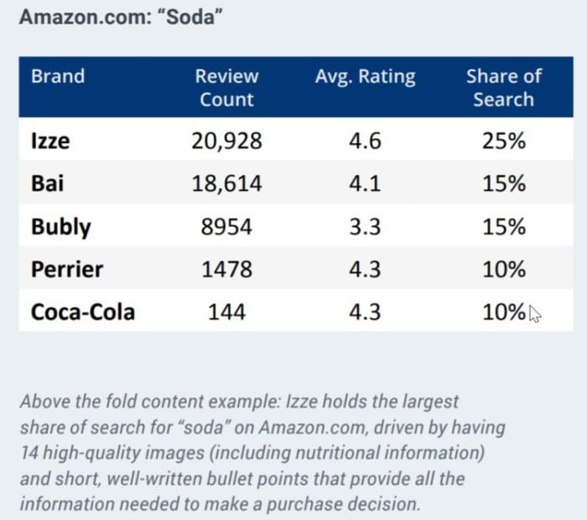Click the Bubly brand name
Viewport: 587px width, 520px height.
coord(61,227)
